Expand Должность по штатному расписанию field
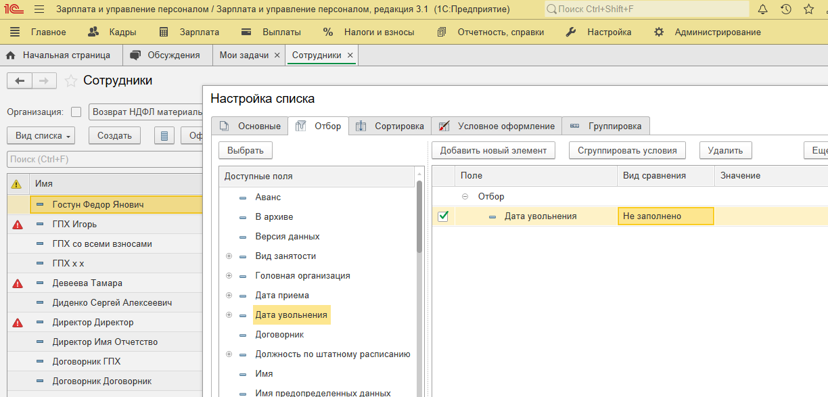Image resolution: width=828 pixels, height=397 pixels. (x=229, y=354)
